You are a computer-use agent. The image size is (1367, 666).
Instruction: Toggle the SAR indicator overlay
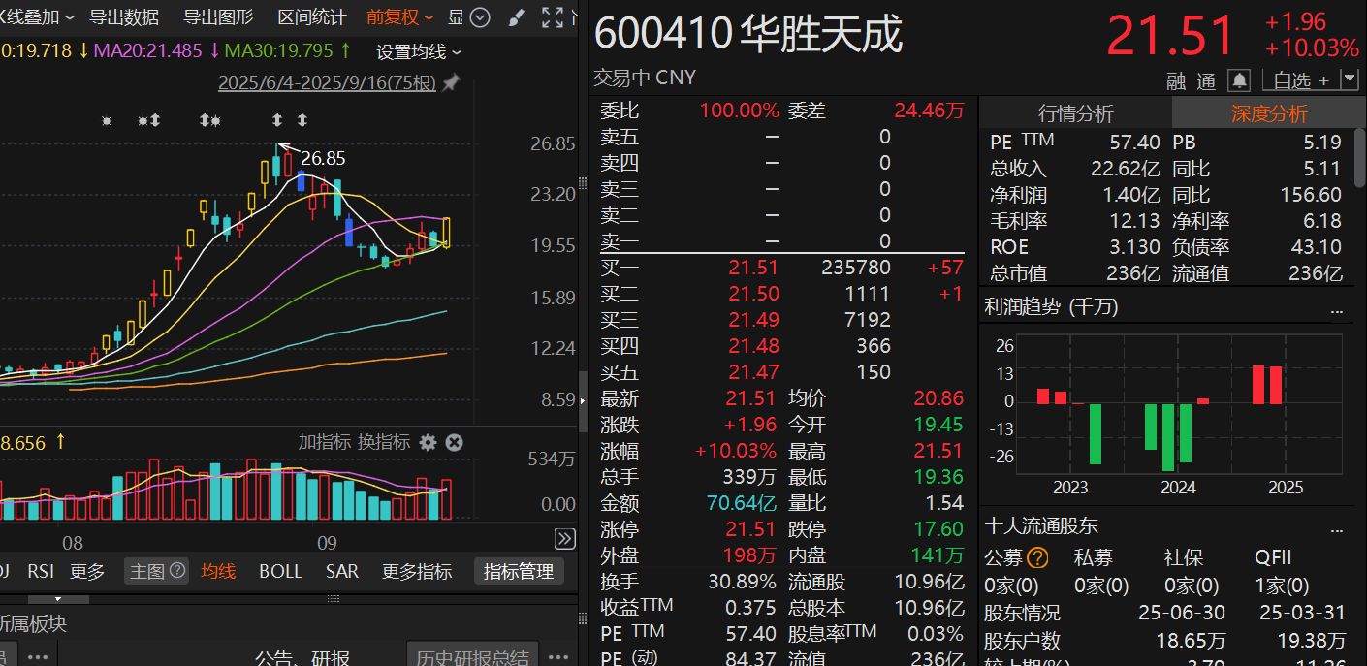(341, 571)
